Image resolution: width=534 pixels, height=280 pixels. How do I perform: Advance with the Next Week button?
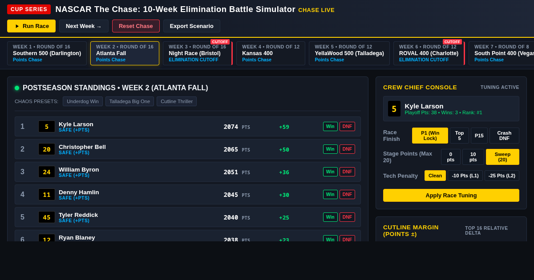[84, 26]
